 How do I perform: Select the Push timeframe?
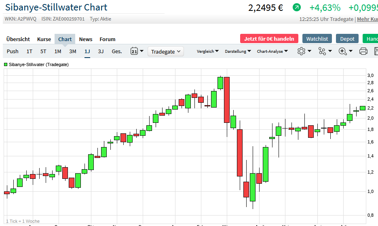coord(13,51)
